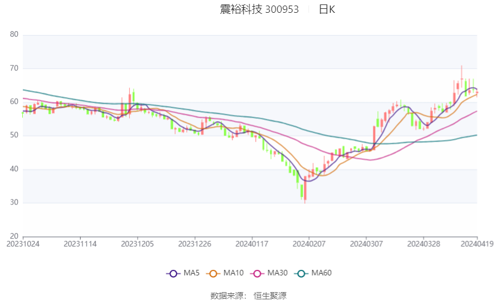Click the 20231114 date axis label
This screenshot has height=301, width=497.
pos(80,244)
